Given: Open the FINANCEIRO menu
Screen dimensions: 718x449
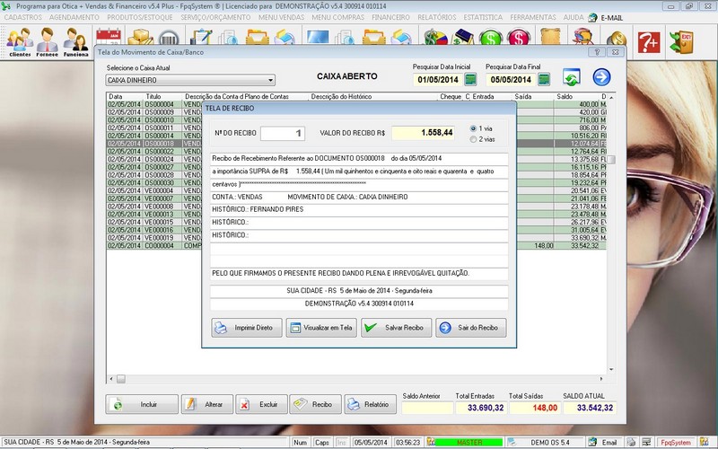Looking at the screenshot, I should (x=390, y=17).
